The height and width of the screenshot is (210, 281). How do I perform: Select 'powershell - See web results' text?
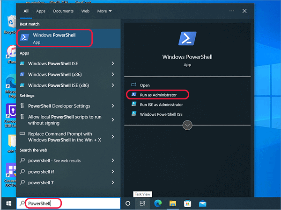(54, 161)
